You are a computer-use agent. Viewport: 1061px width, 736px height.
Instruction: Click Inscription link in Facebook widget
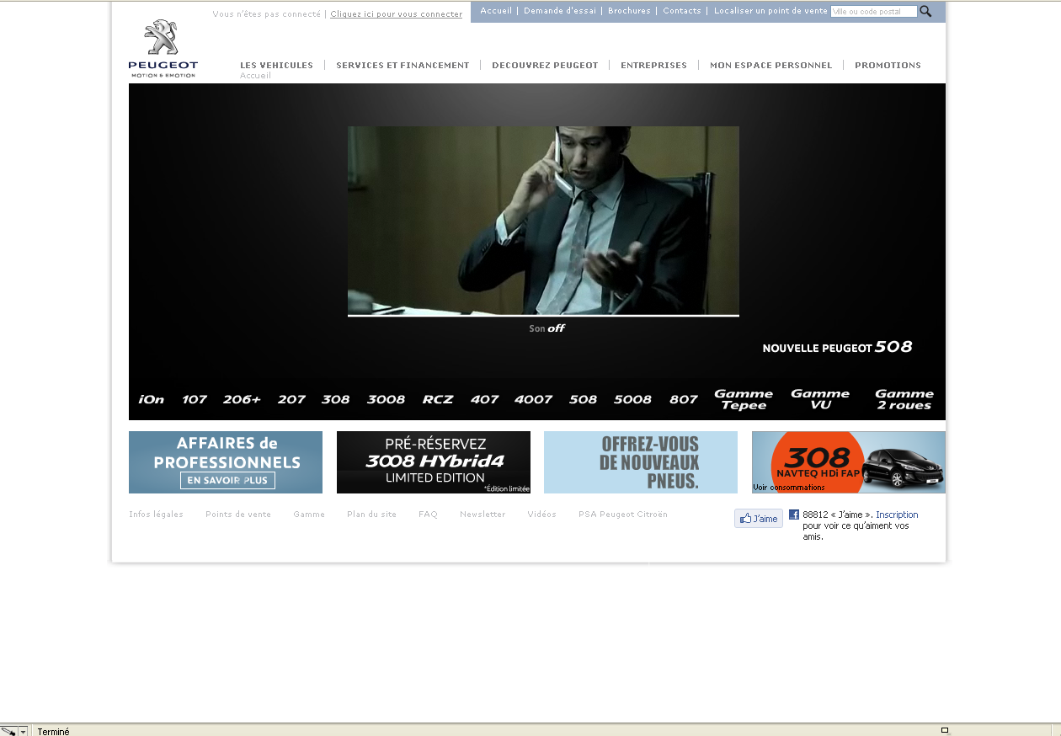897,515
